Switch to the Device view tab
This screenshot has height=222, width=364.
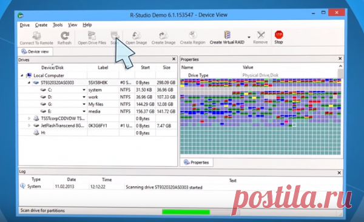click(x=35, y=52)
